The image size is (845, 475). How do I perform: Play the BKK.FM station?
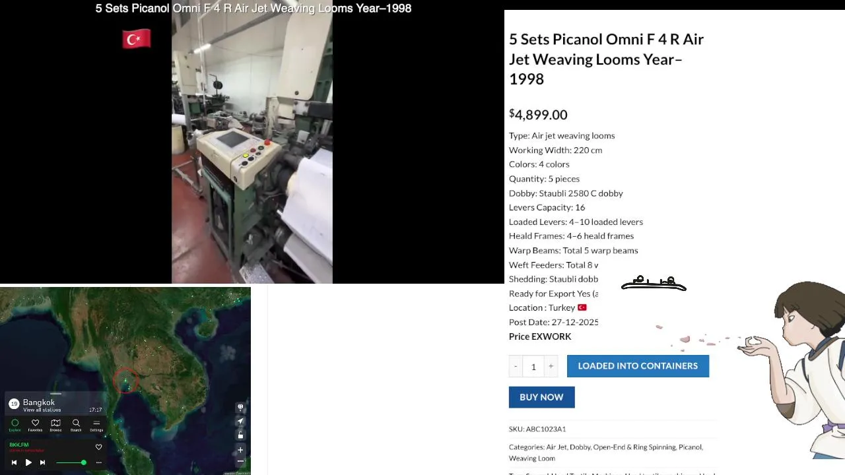coord(28,462)
